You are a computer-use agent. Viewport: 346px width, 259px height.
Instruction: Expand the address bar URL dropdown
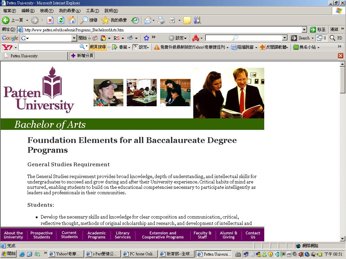(x=304, y=30)
